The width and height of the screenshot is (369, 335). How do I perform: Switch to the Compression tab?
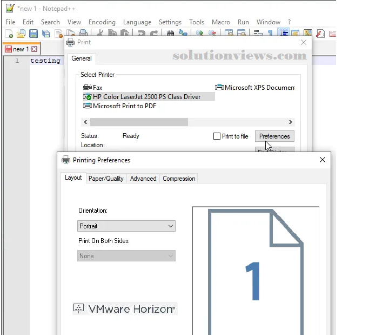point(179,179)
